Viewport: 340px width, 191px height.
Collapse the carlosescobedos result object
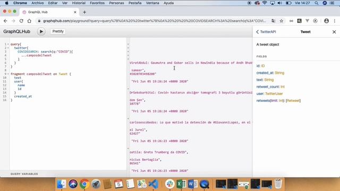128,119
